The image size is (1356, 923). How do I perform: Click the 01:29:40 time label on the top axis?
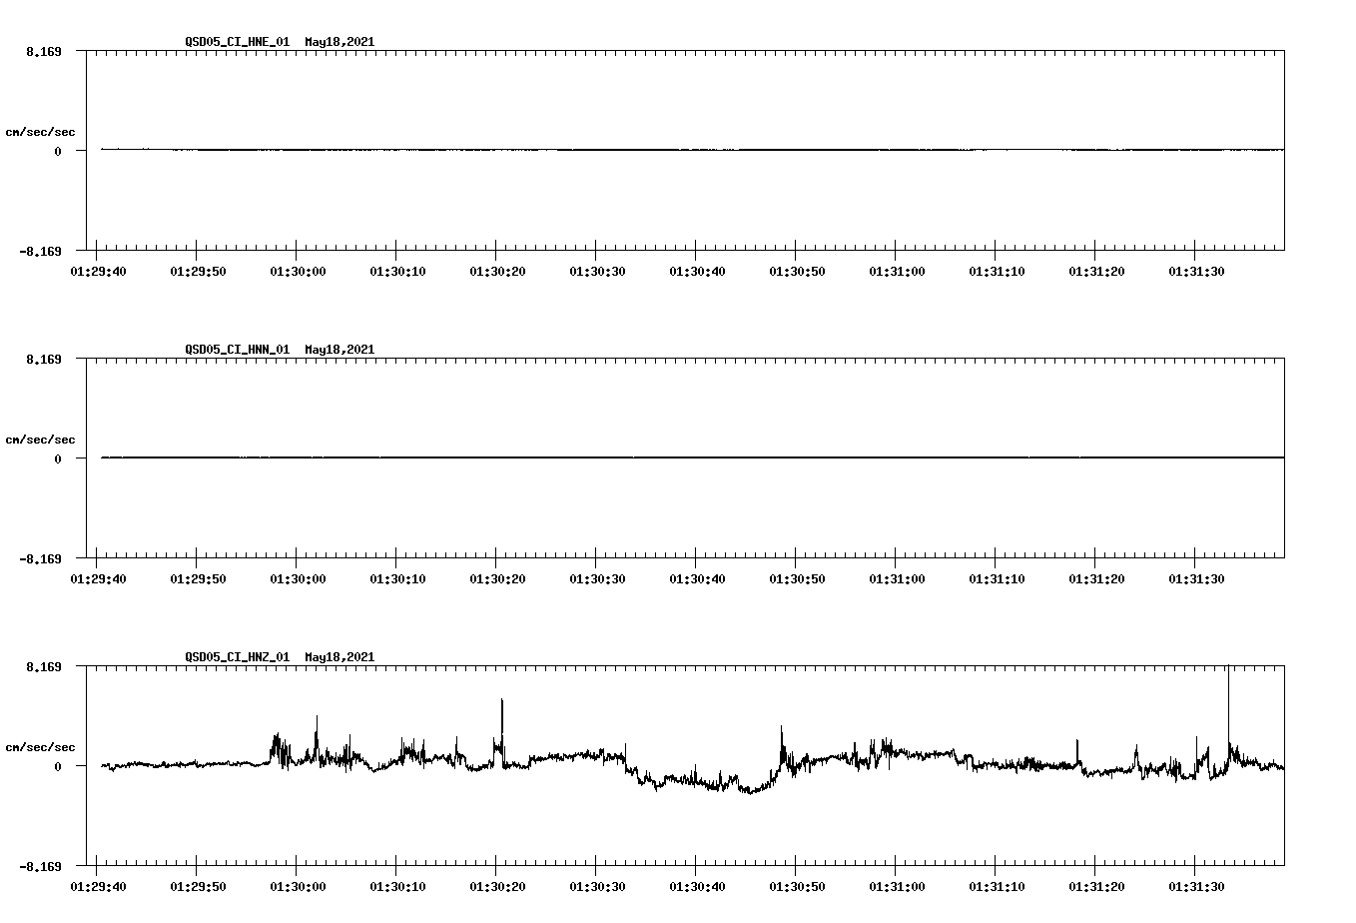coord(99,269)
